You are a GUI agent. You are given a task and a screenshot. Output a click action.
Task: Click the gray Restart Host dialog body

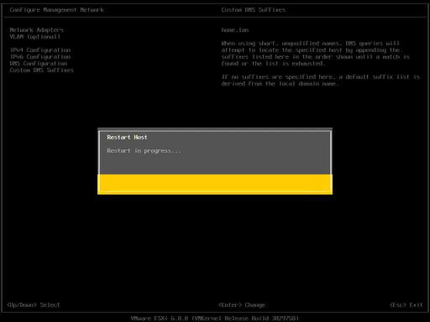click(215, 153)
